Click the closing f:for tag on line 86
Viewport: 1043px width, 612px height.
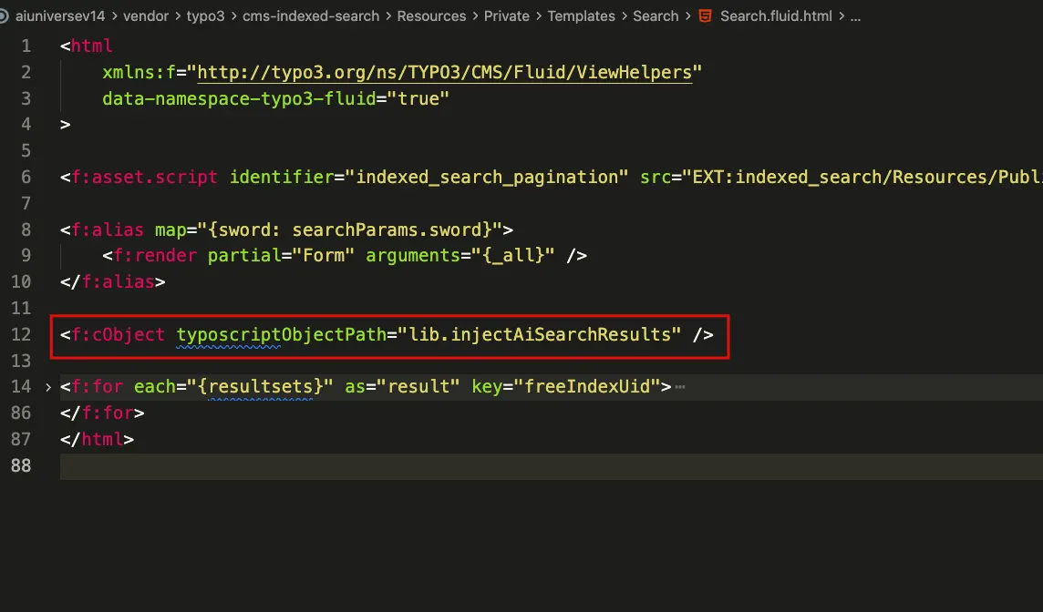click(x=102, y=413)
